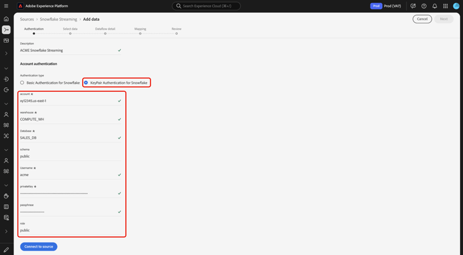Click the Next button
The height and width of the screenshot is (255, 463).
point(444,19)
